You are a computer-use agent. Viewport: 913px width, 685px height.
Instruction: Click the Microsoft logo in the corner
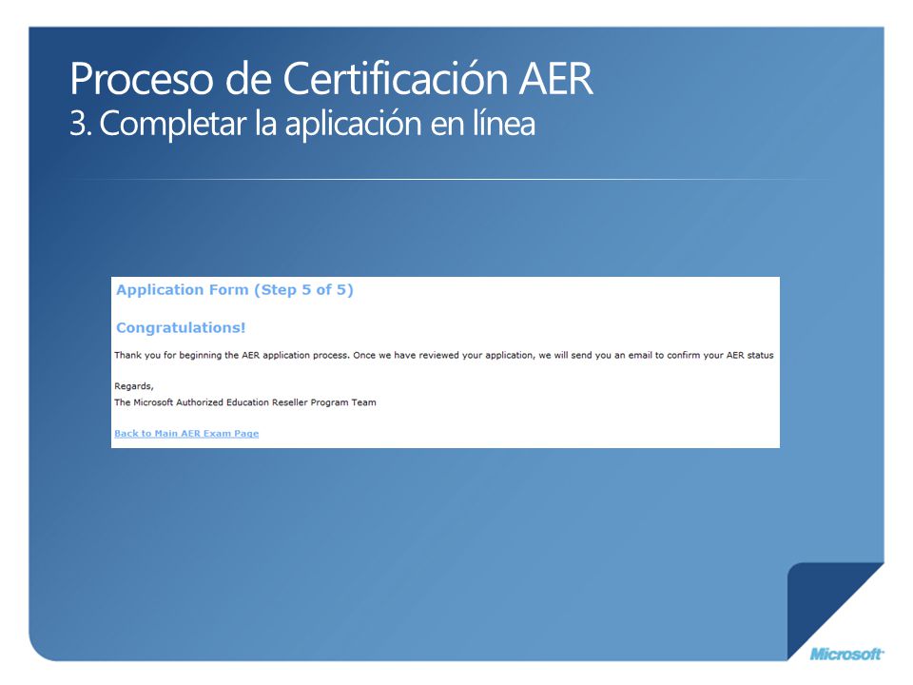(x=846, y=655)
